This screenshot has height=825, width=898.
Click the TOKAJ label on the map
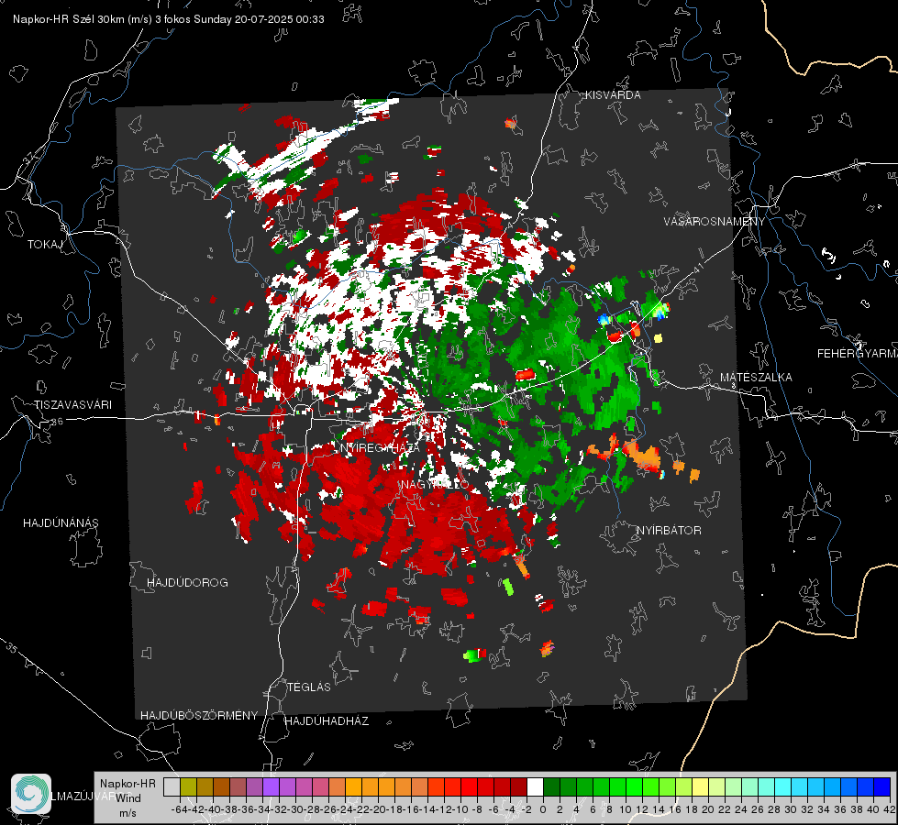point(45,245)
